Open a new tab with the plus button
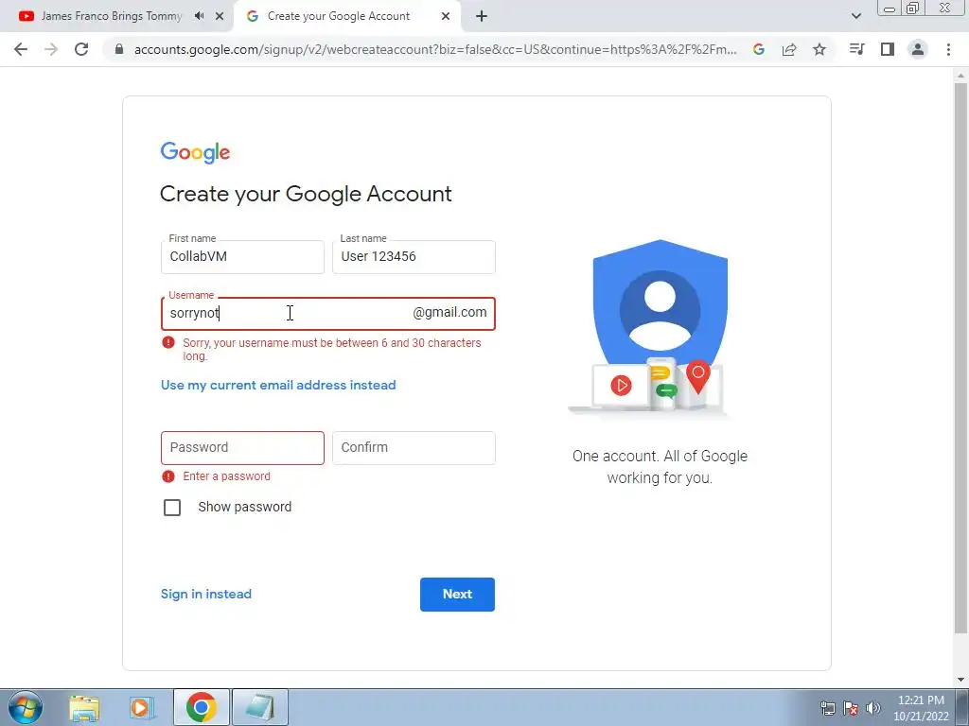The width and height of the screenshot is (969, 726). 482,16
